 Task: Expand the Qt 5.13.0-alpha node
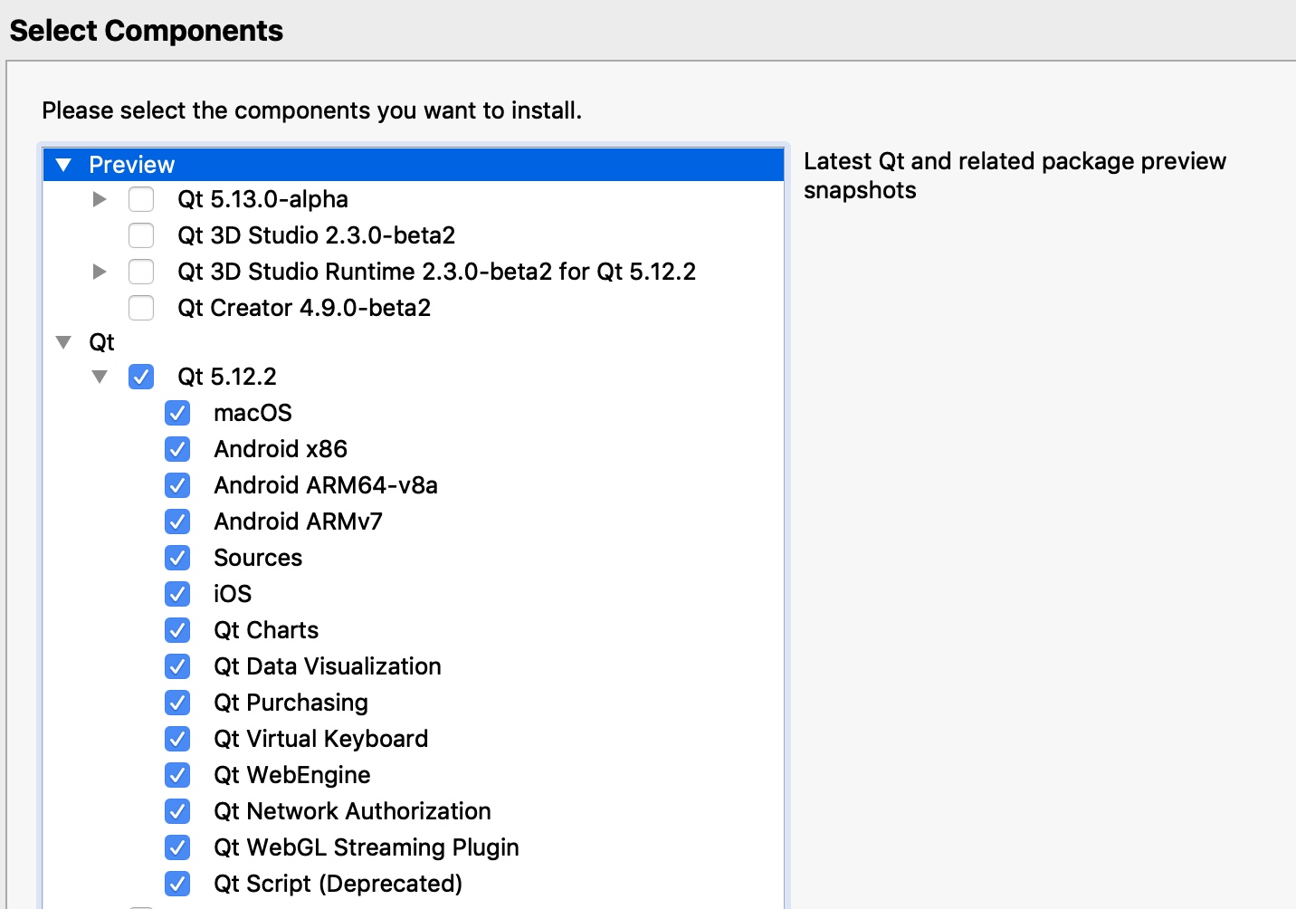100,199
